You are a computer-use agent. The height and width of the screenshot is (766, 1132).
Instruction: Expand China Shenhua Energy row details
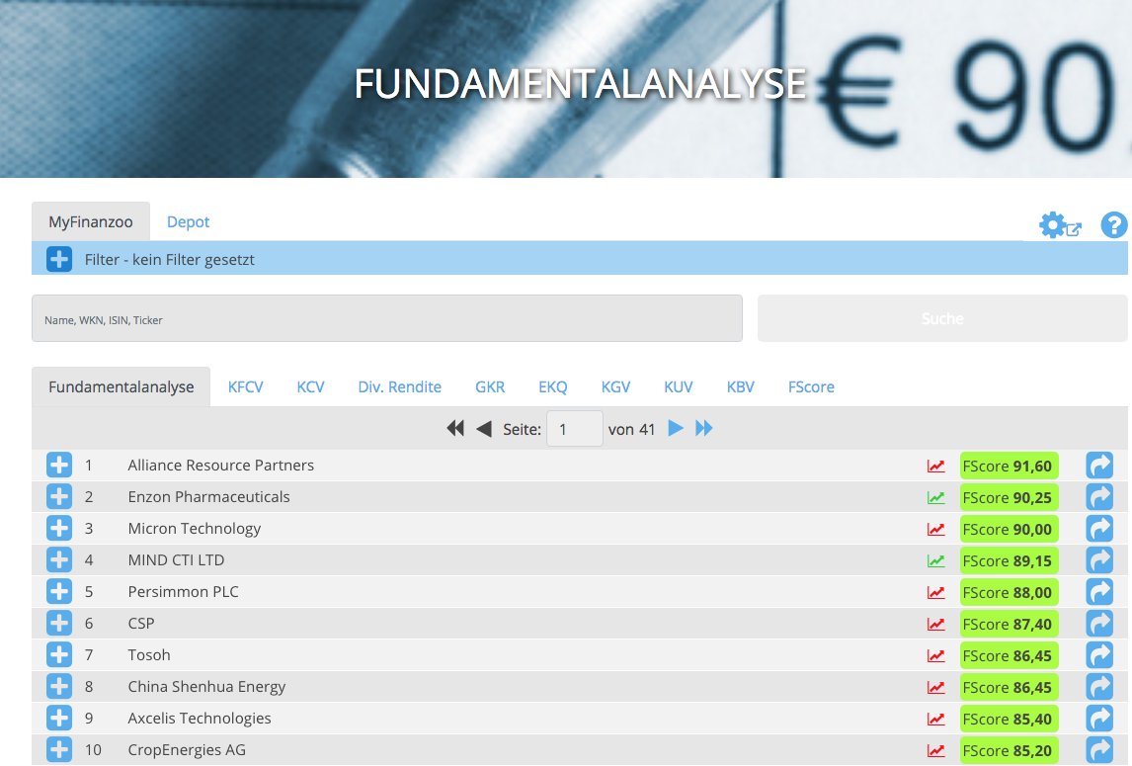click(x=59, y=687)
